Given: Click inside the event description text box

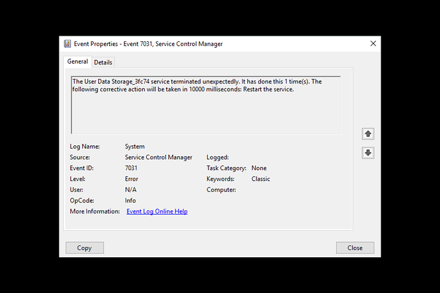Looking at the screenshot, I should (206, 105).
